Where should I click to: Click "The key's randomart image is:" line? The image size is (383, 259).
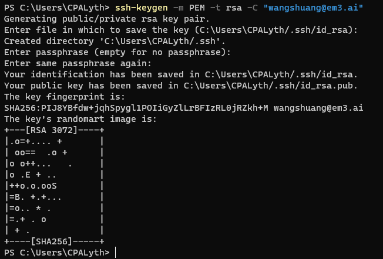[80, 119]
